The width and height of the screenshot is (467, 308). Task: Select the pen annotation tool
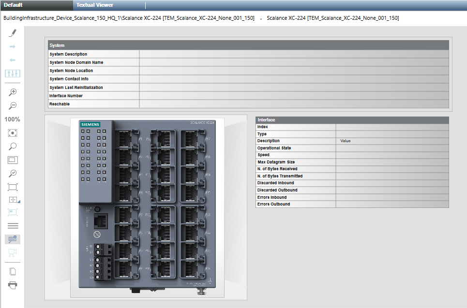coord(13,32)
